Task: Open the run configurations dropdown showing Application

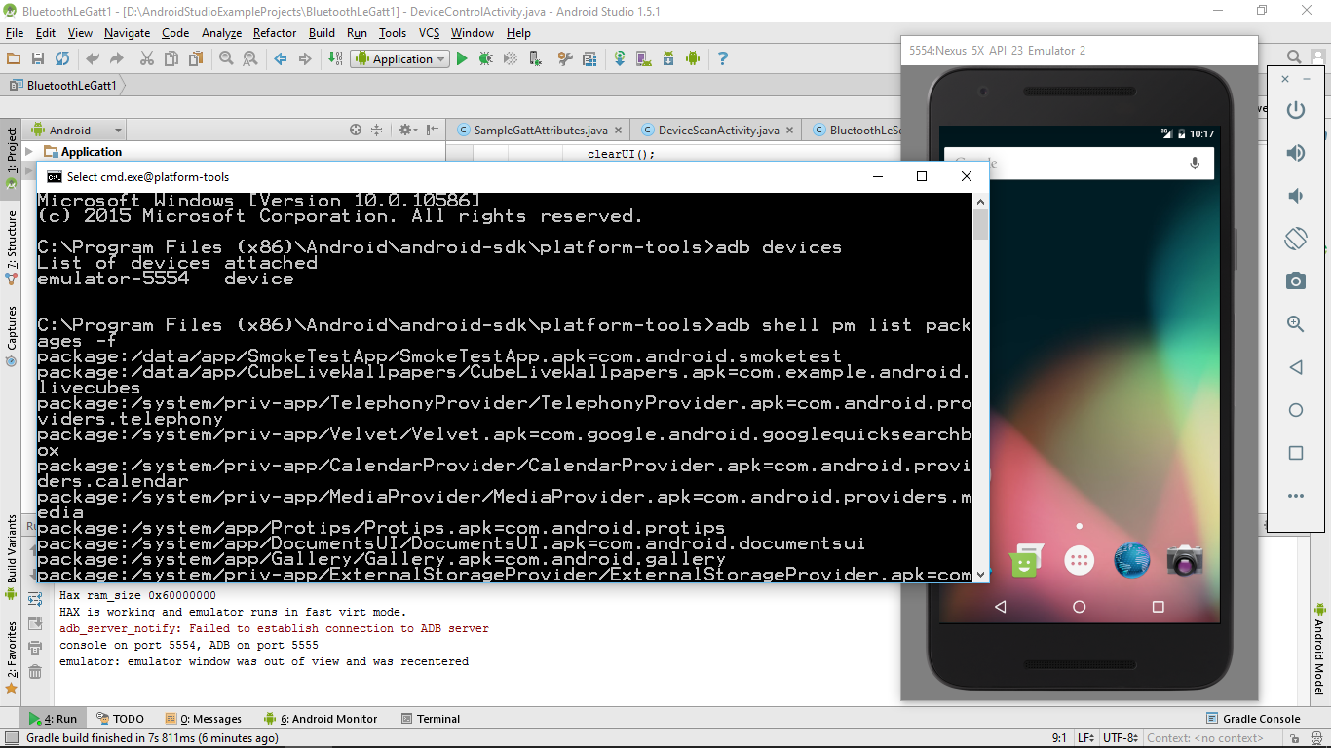Action: click(399, 58)
